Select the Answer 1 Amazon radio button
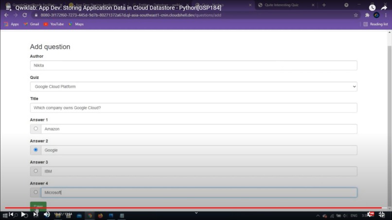 [36, 129]
